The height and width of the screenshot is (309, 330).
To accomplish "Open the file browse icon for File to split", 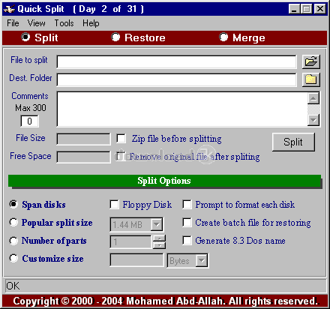I will 310,61.
